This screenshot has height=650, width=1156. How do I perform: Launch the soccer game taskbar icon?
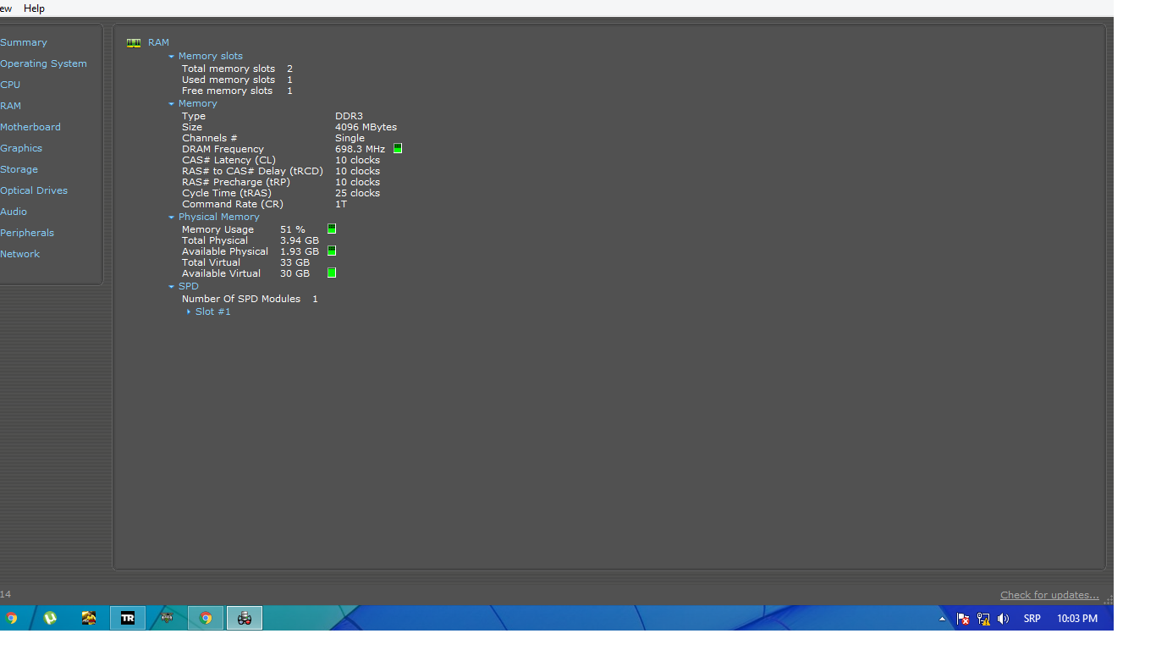tap(89, 618)
